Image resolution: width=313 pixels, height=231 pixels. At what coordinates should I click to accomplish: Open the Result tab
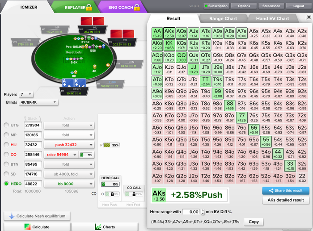pos(173,19)
